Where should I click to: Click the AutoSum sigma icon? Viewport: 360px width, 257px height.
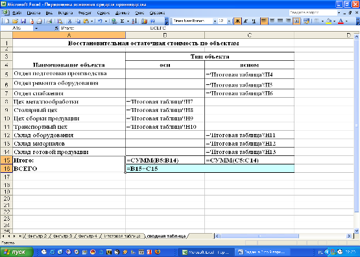[x=122, y=21]
